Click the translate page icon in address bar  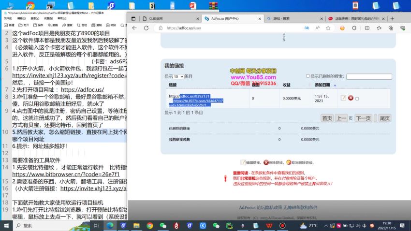307,28
